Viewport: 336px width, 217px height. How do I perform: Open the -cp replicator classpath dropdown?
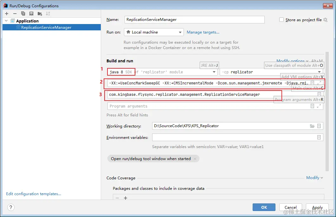[271, 72]
